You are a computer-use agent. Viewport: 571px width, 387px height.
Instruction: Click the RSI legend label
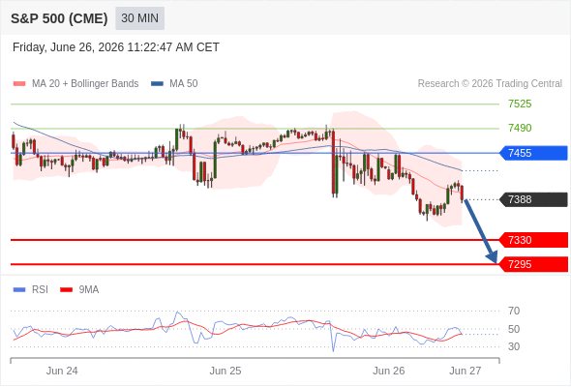40,290
